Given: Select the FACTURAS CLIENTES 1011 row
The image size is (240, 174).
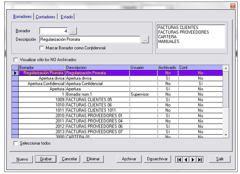Looking at the screenshot, I should [x=121, y=110].
